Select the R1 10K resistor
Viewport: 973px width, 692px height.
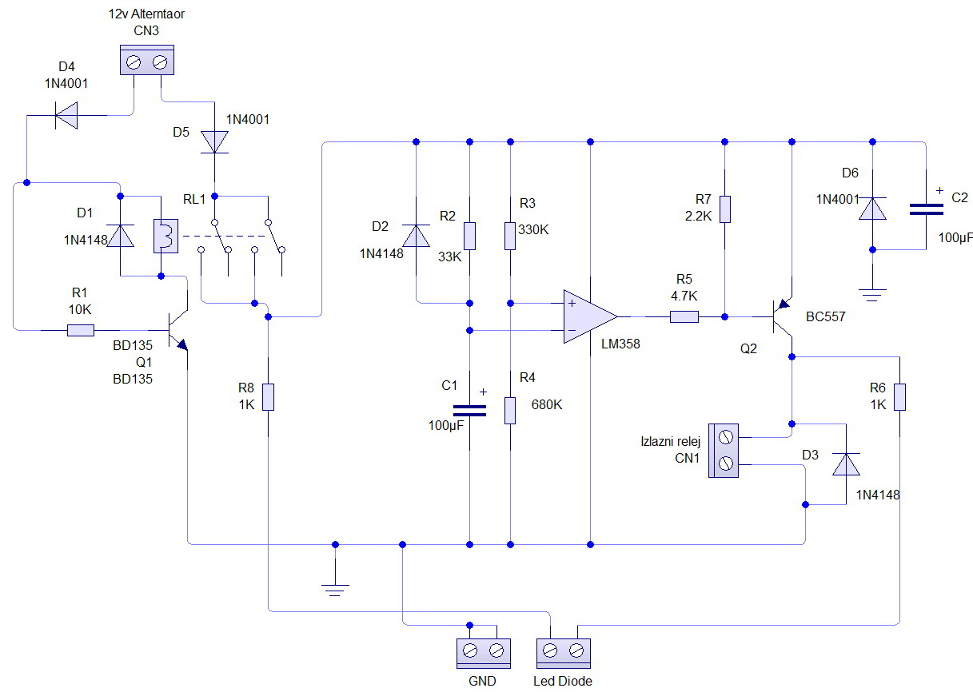tap(80, 330)
